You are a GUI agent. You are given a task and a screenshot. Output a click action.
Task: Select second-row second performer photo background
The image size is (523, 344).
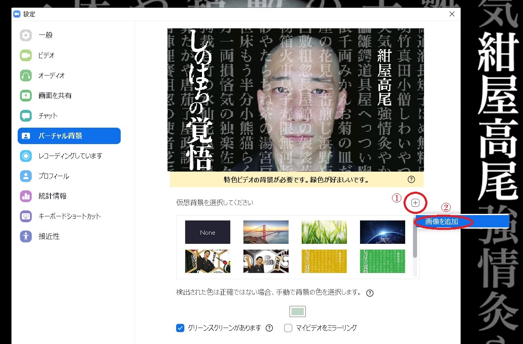coord(266,261)
